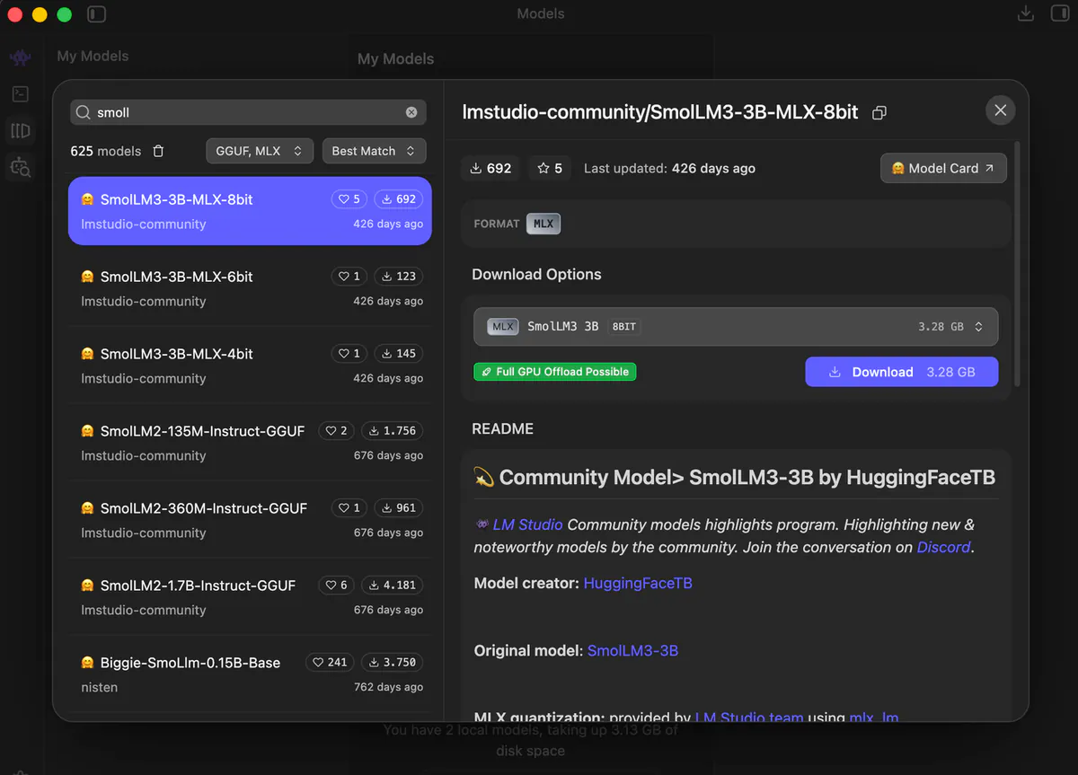The image size is (1078, 775).
Task: Click the 241 likes badge on Biggie-SmolLm-0.15B-Base
Action: click(330, 663)
